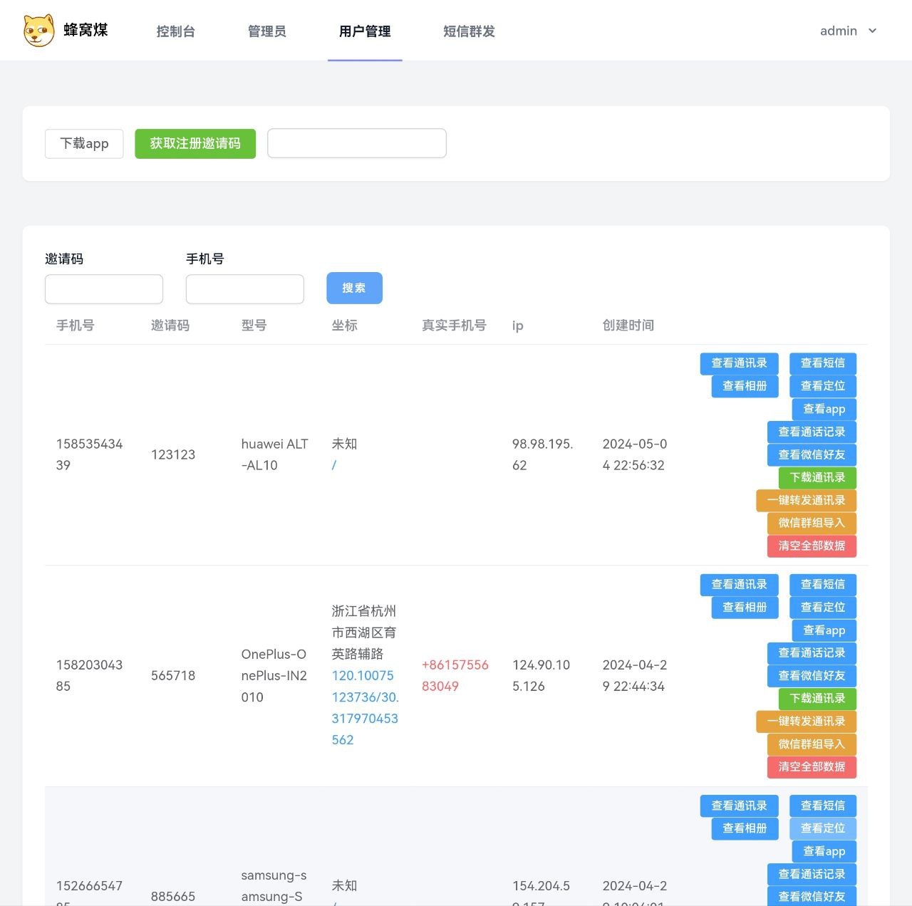Click the phone link +8615755683049
The height and width of the screenshot is (906, 912).
[455, 675]
